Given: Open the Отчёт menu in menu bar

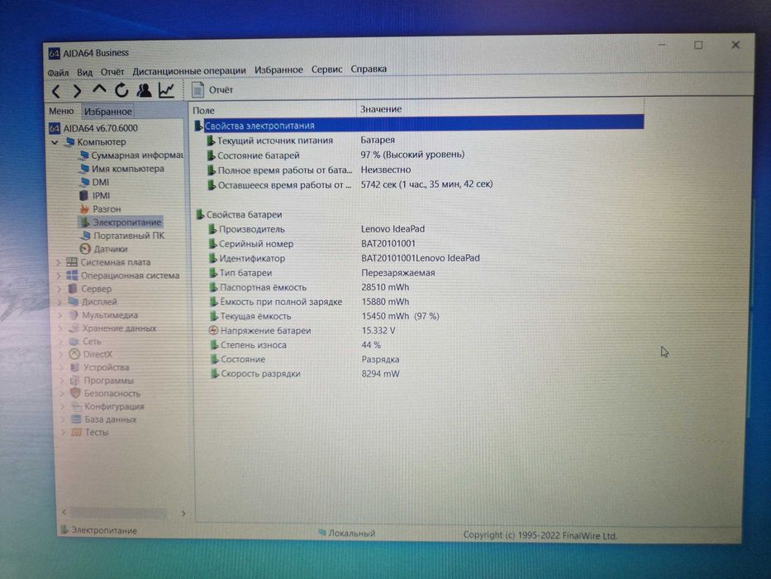Looking at the screenshot, I should coord(112,72).
